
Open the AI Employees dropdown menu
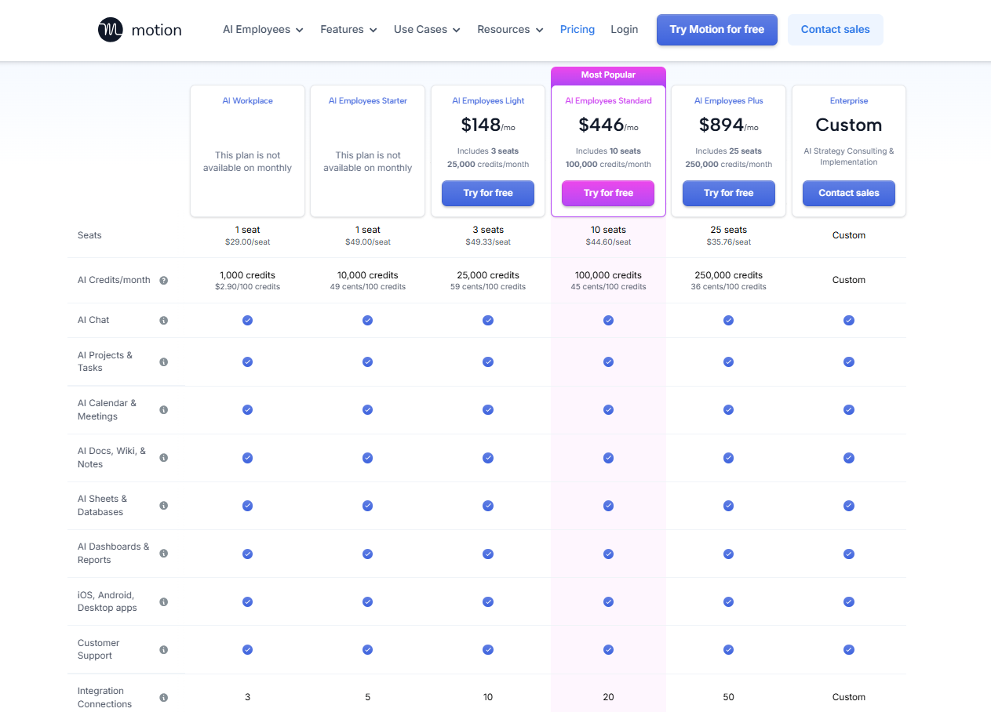(x=263, y=30)
